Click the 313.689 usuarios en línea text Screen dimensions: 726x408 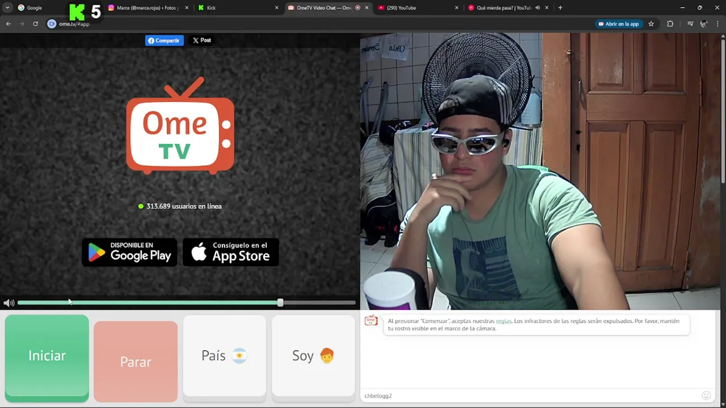(x=184, y=206)
